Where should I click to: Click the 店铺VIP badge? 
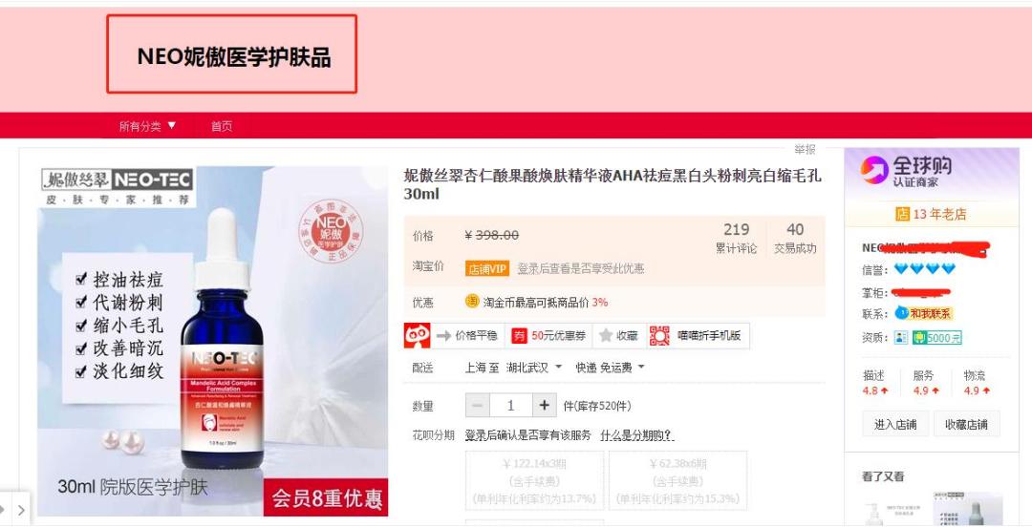(x=487, y=268)
